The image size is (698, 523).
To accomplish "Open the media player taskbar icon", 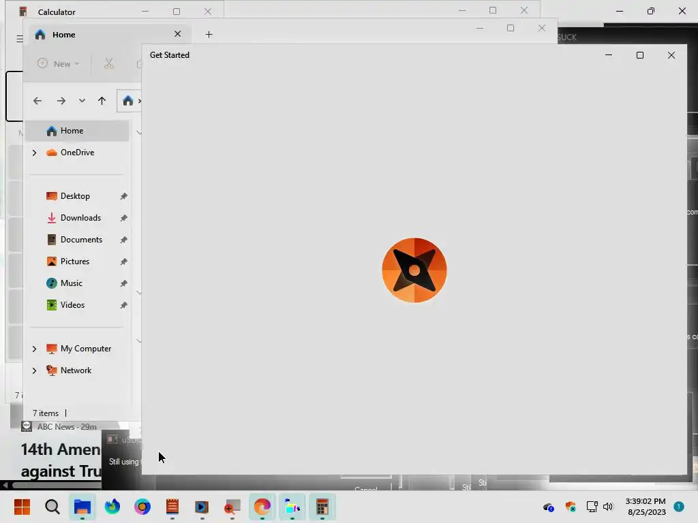I will (202, 507).
